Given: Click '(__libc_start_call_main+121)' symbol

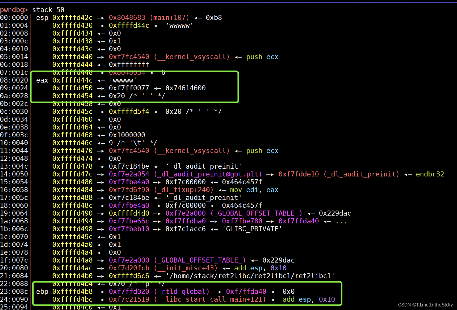Looking at the screenshot, I should [210, 299].
